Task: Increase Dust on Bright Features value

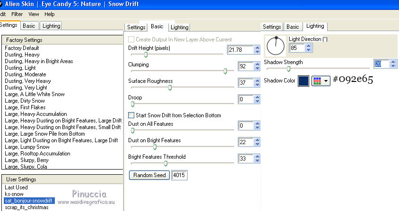Action: (x=257, y=140)
